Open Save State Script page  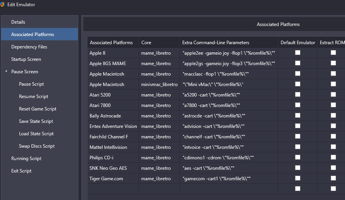pos(36,121)
